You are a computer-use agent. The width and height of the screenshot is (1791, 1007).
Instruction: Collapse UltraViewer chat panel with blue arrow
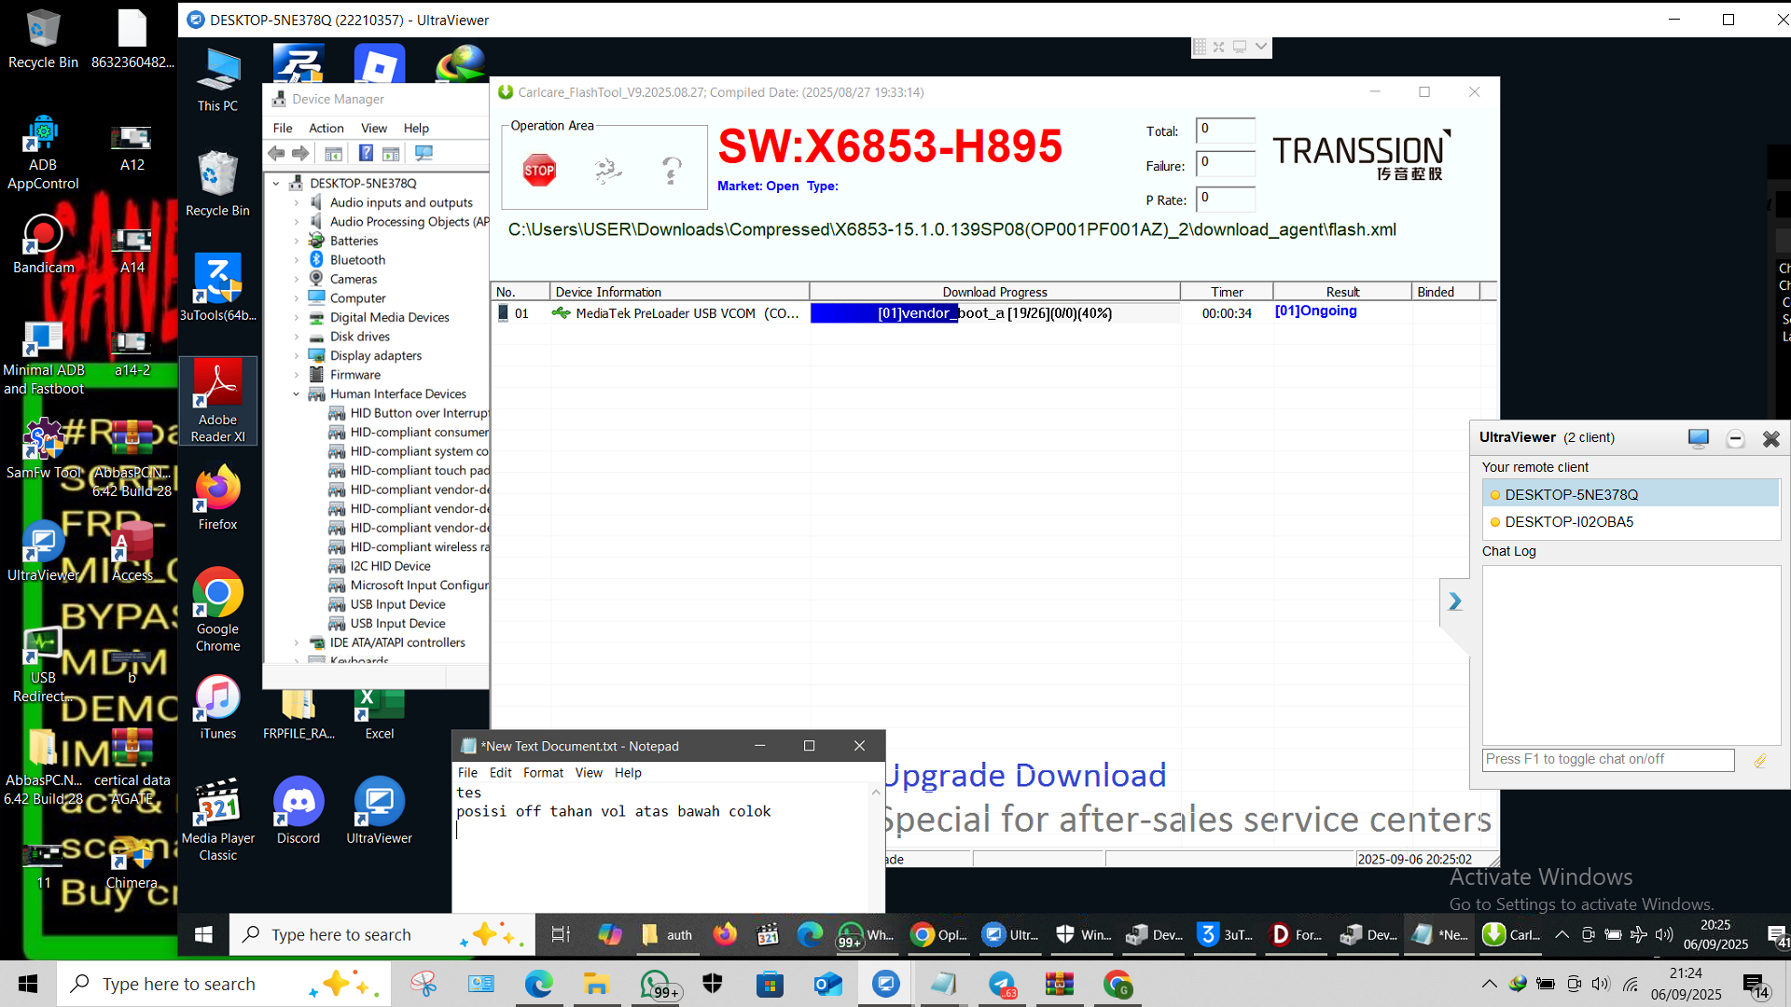[x=1454, y=601]
